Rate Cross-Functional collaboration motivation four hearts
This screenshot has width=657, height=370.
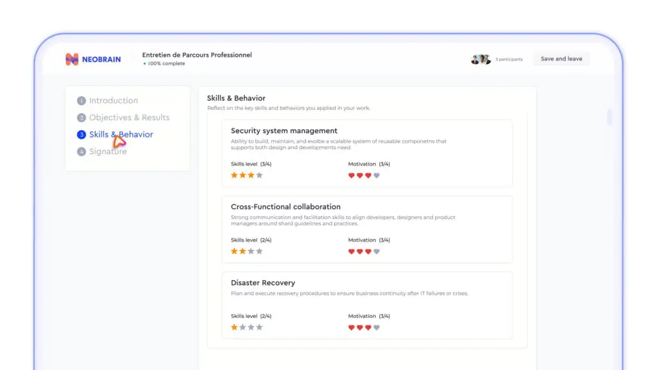tap(377, 251)
